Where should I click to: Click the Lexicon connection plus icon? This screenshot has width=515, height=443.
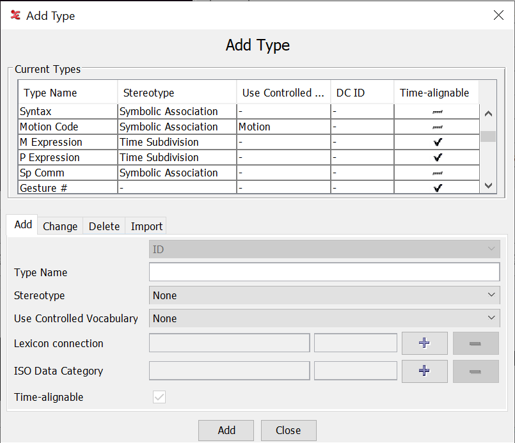pos(424,343)
